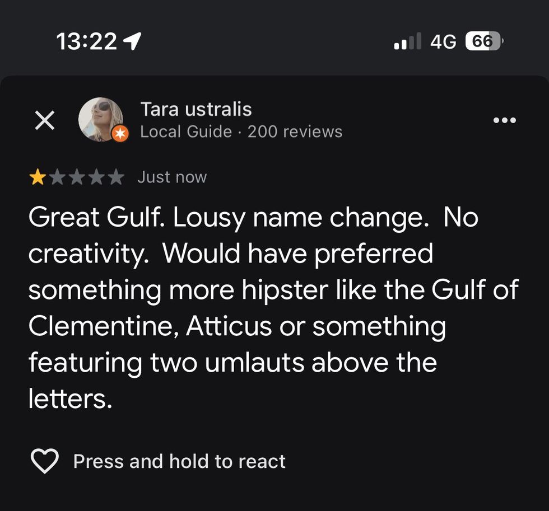Tap the 13:22 clock in status bar
Image resolution: width=549 pixels, height=511 pixels.
pos(87,41)
